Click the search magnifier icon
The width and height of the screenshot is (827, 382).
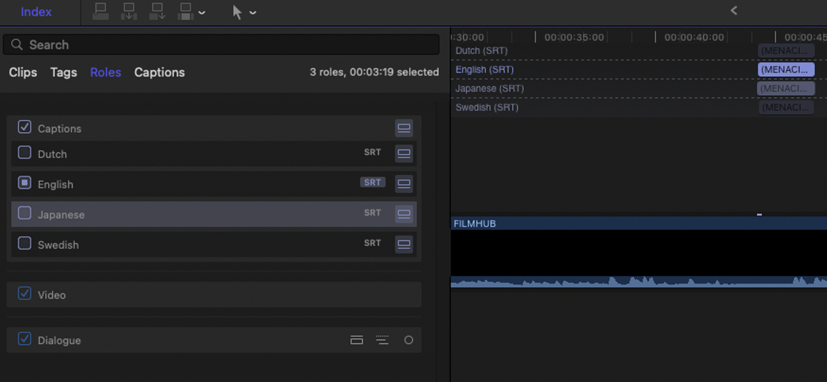17,44
